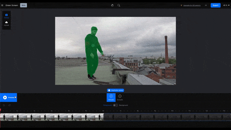Viewport: 231px width, 130px height.
Task: Click the Keyframe saved notification
Action: 115,90
